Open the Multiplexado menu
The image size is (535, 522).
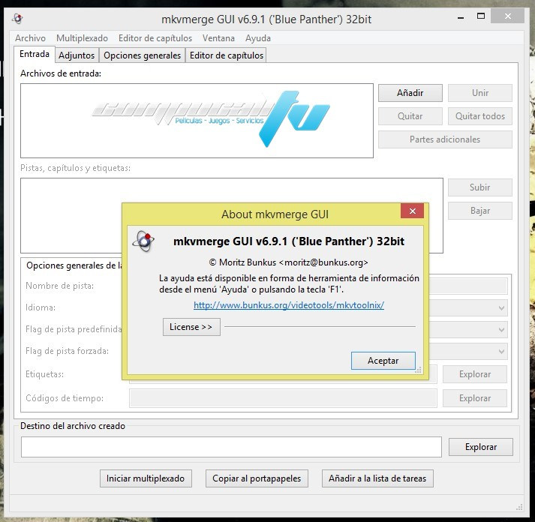point(82,38)
